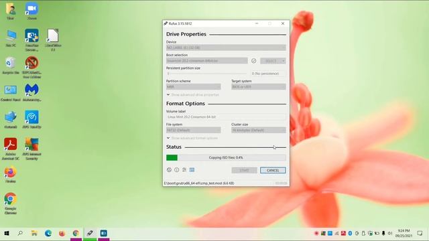Open the user folder desktop icon
This screenshot has width=429, height=241.
tap(11, 11)
